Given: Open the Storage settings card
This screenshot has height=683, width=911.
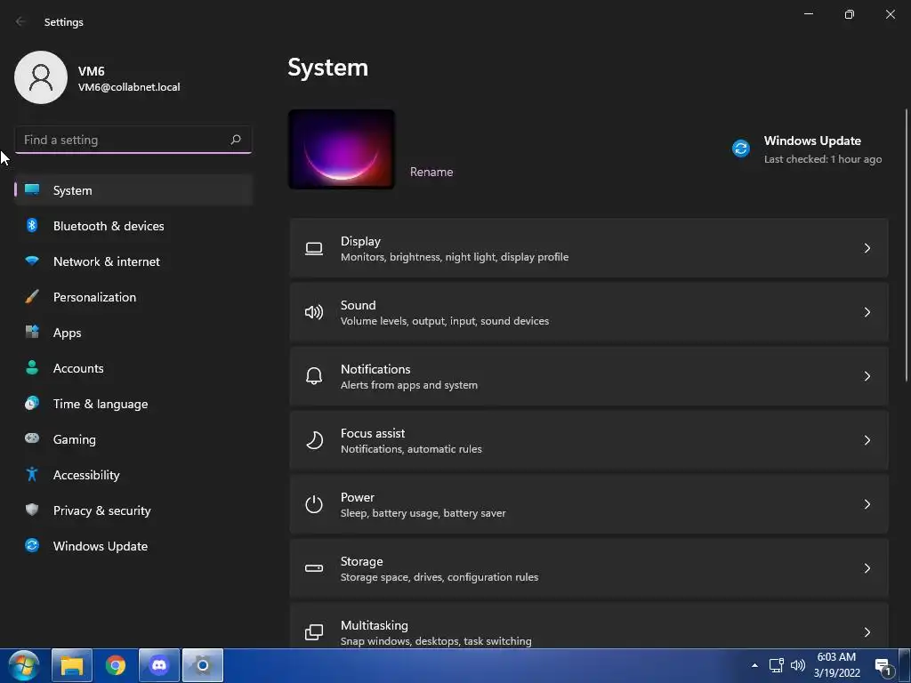Looking at the screenshot, I should pos(589,568).
